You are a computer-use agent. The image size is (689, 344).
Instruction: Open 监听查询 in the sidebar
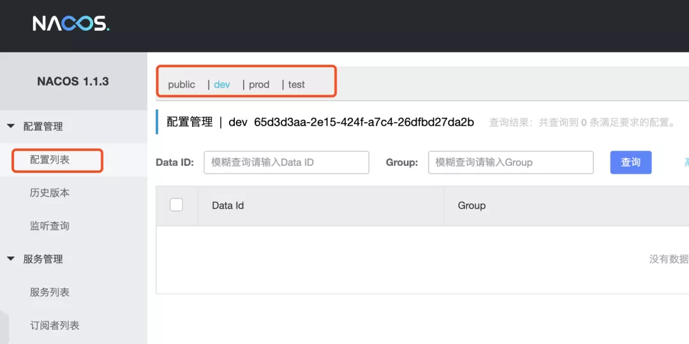pos(50,227)
